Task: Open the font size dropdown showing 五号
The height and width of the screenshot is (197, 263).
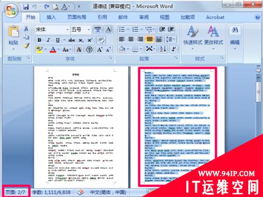Action: 81,30
